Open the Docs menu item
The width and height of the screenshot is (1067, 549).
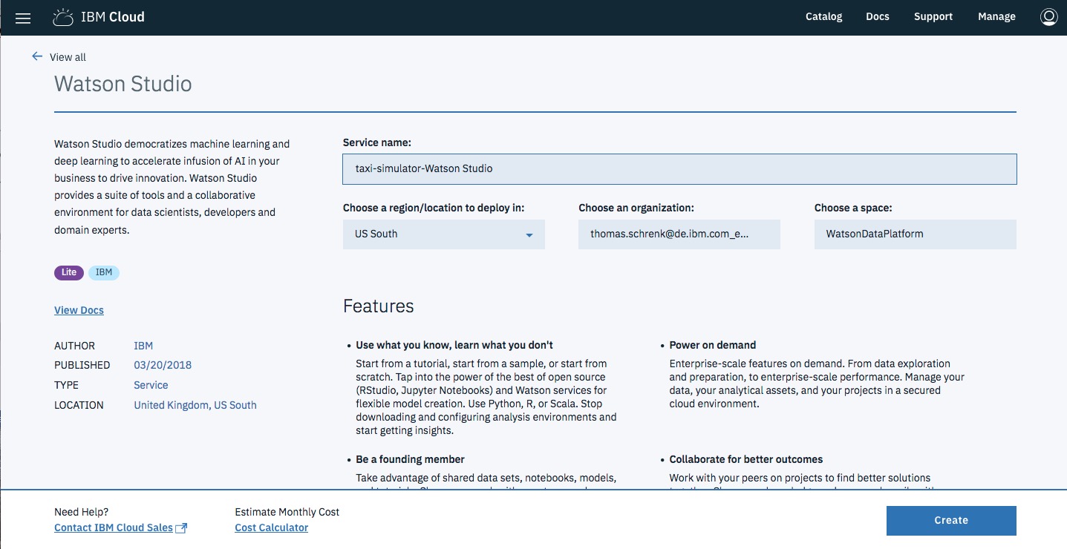pyautogui.click(x=877, y=16)
